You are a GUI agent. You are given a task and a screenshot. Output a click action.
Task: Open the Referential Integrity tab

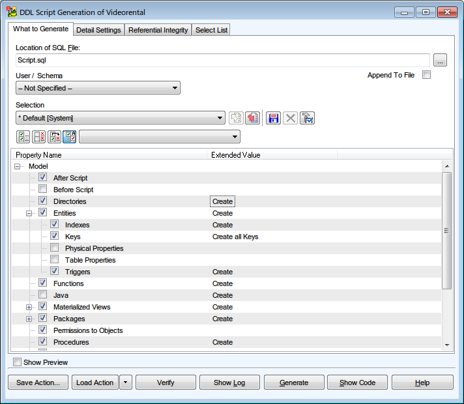click(158, 30)
